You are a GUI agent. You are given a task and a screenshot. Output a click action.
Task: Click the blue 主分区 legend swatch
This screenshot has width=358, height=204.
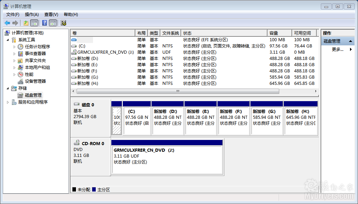point(94,189)
